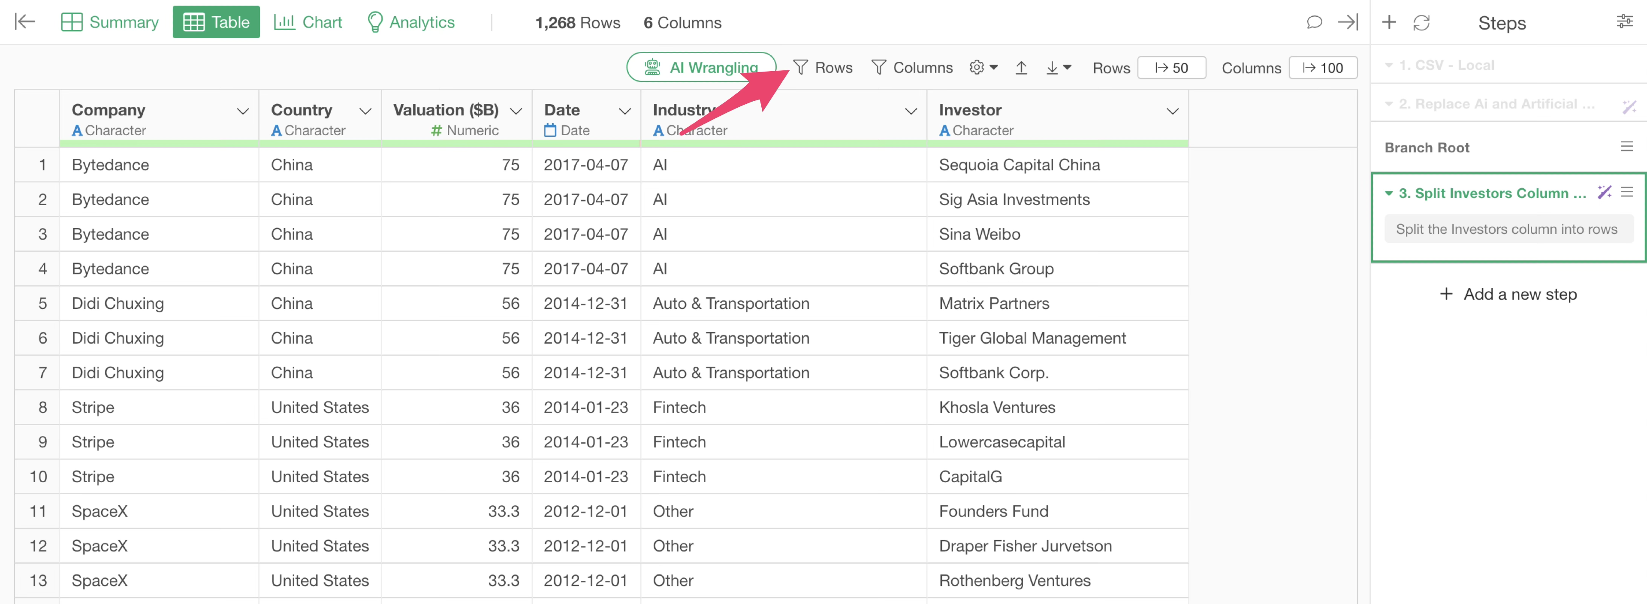This screenshot has height=604, width=1647.
Task: Open the download arrow dropdown
Action: (x=1058, y=67)
